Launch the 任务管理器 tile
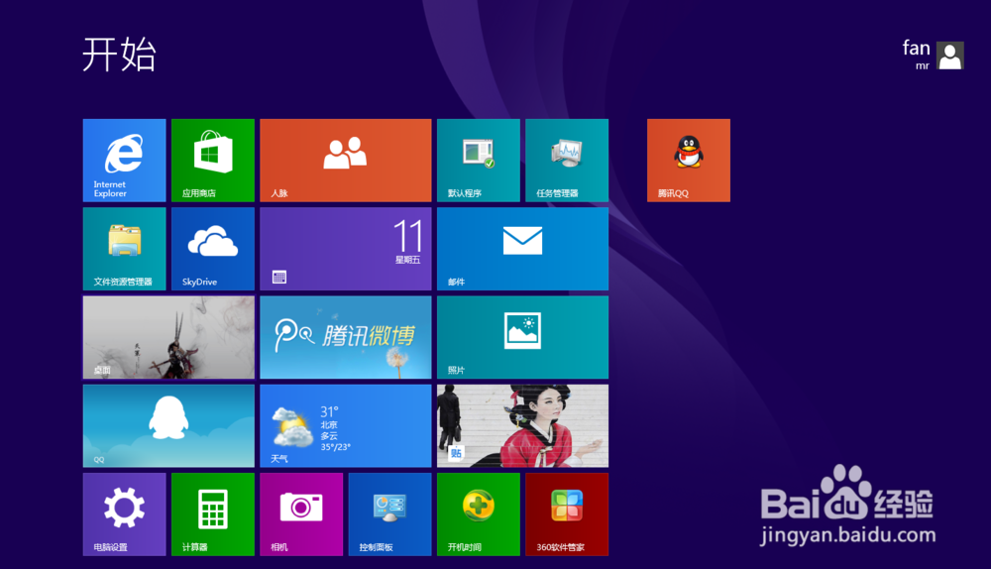 click(567, 161)
